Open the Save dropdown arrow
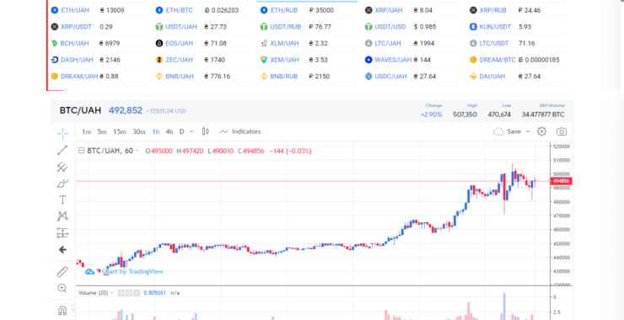This screenshot has height=320, width=624. pyautogui.click(x=528, y=131)
